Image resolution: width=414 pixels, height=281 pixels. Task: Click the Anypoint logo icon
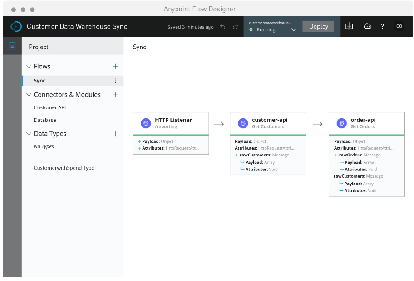[x=16, y=27]
